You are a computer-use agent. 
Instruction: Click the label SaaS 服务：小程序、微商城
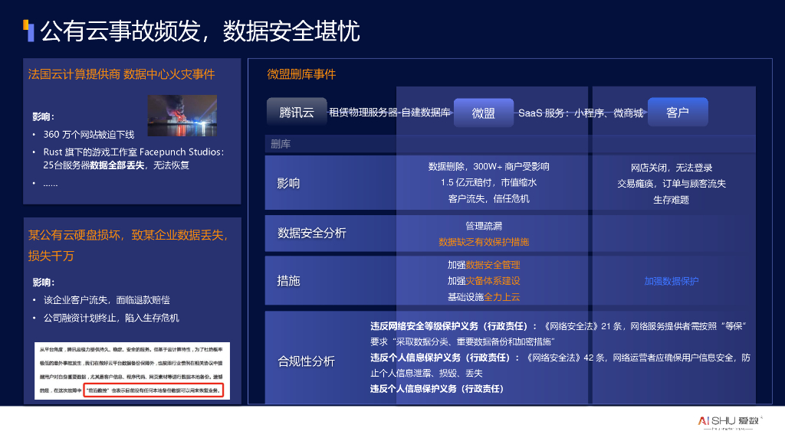(581, 113)
